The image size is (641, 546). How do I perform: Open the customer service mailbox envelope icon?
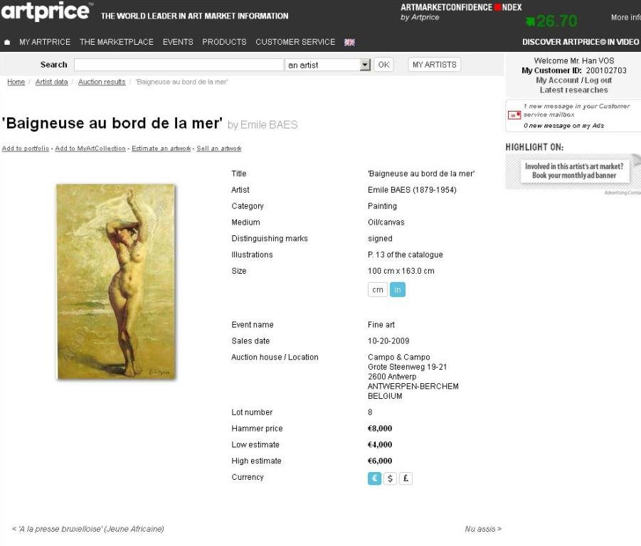pyautogui.click(x=514, y=115)
